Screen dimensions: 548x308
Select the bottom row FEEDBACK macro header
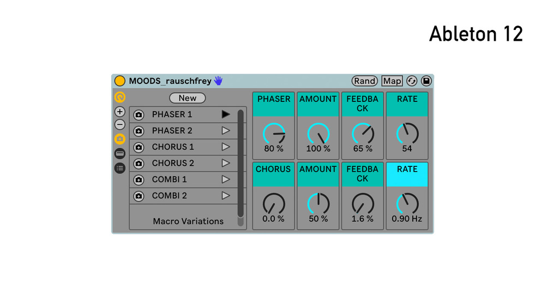pyautogui.click(x=363, y=174)
